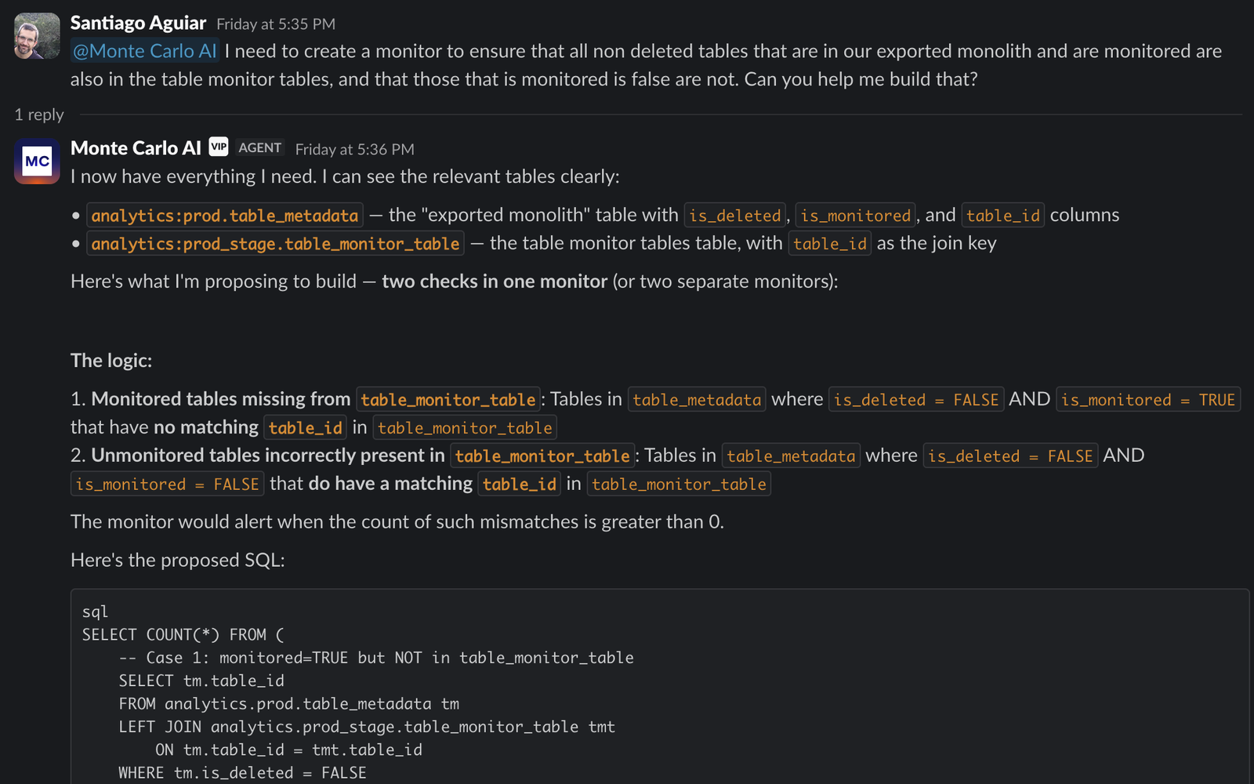The height and width of the screenshot is (784, 1254).
Task: Click the sentence about alerting when mismatches exceed 0
Action: pos(397,522)
